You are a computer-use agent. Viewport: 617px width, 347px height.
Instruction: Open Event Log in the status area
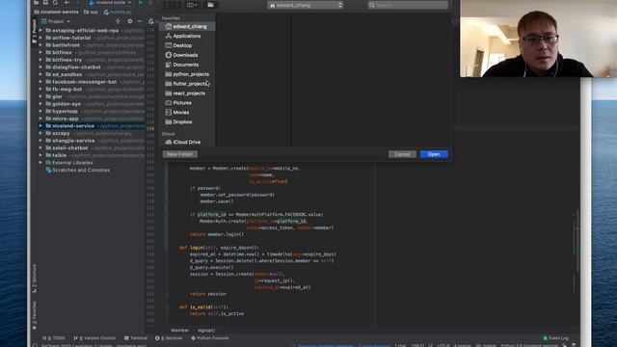(555, 338)
